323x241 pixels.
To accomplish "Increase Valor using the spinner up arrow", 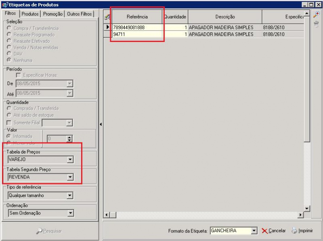I will tap(69, 137).
